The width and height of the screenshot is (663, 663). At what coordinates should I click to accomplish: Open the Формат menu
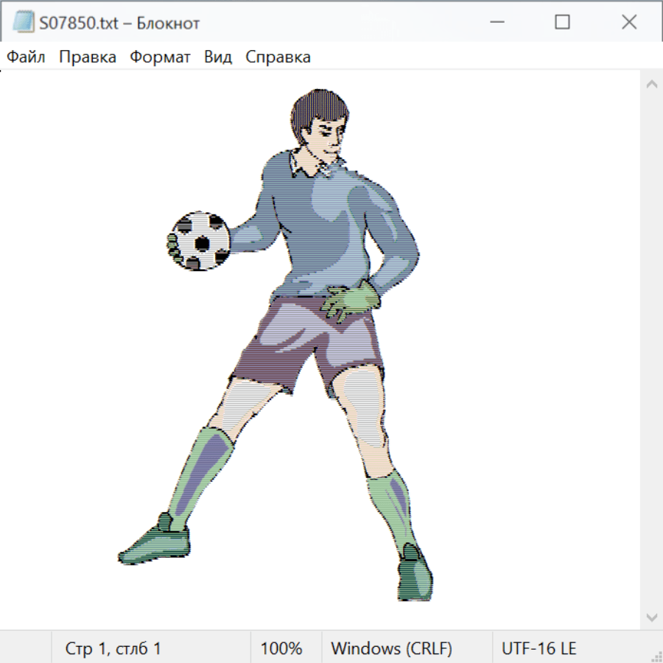pyautogui.click(x=160, y=57)
